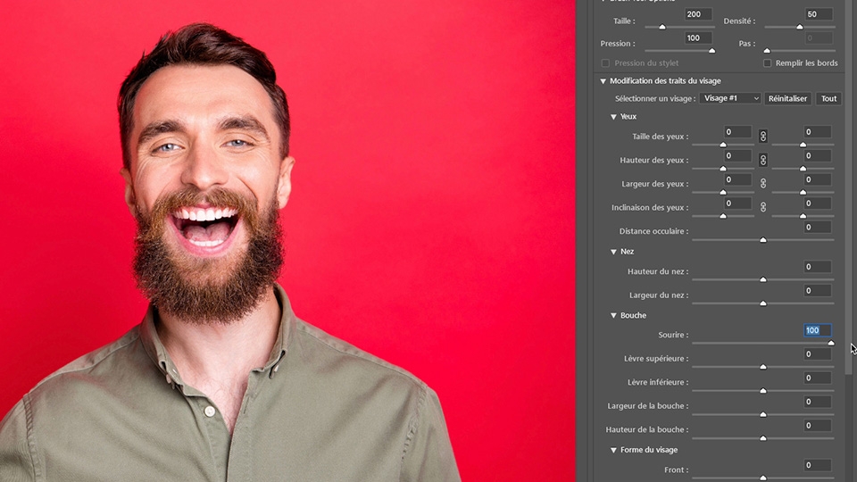The height and width of the screenshot is (482, 857).
Task: Click left eye Largeur des yeux value field
Action: coord(737,179)
